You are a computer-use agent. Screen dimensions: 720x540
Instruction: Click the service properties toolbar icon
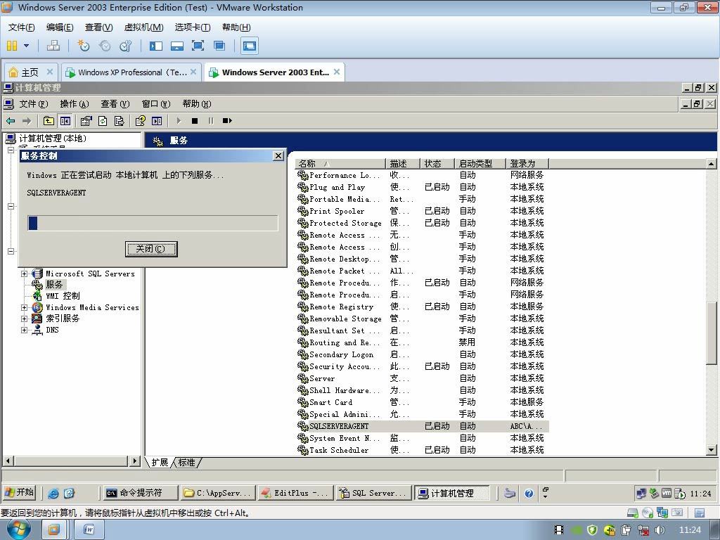(86, 121)
